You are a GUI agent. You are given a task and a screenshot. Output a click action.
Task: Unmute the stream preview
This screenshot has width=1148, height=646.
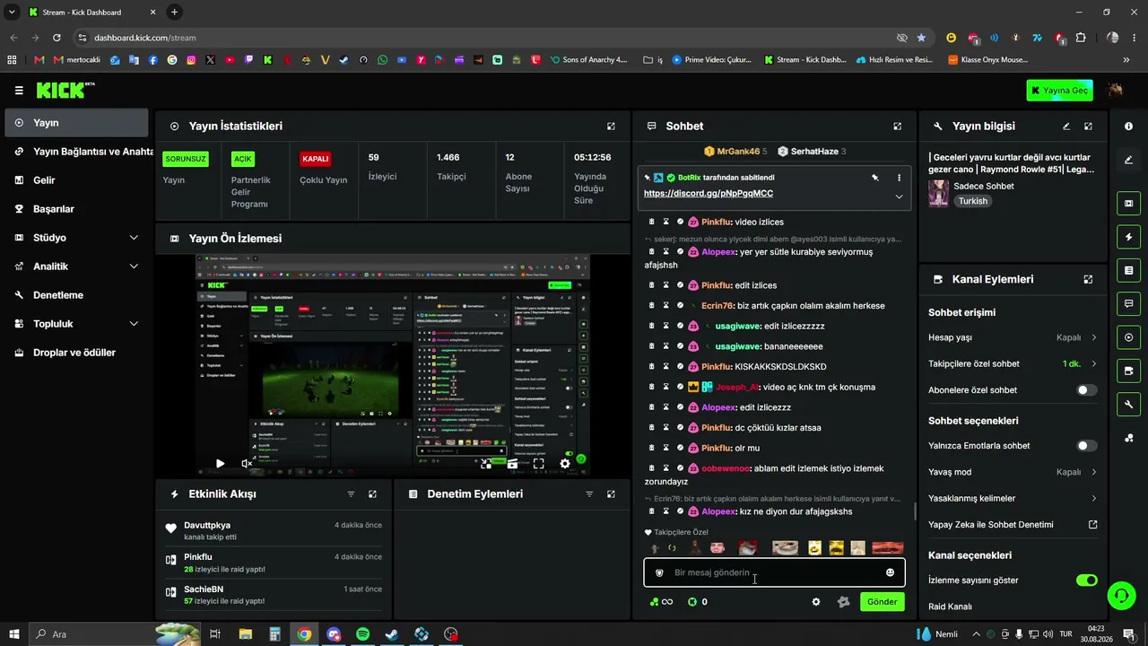tap(247, 464)
